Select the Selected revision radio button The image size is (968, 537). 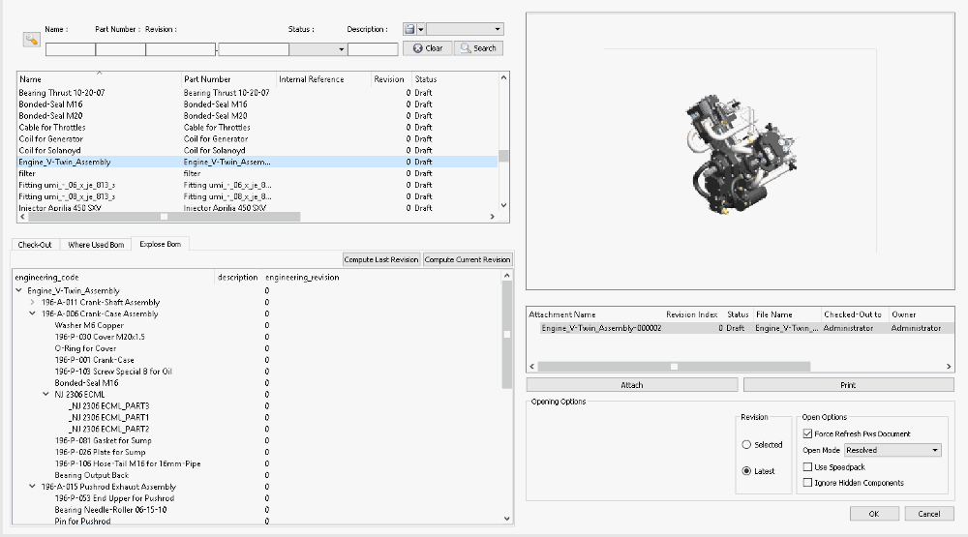click(x=746, y=445)
